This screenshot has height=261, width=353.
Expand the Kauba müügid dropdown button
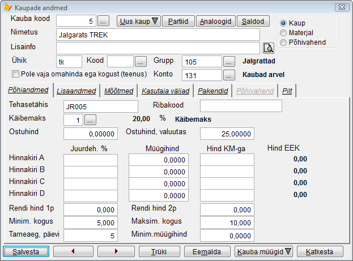[263, 251]
